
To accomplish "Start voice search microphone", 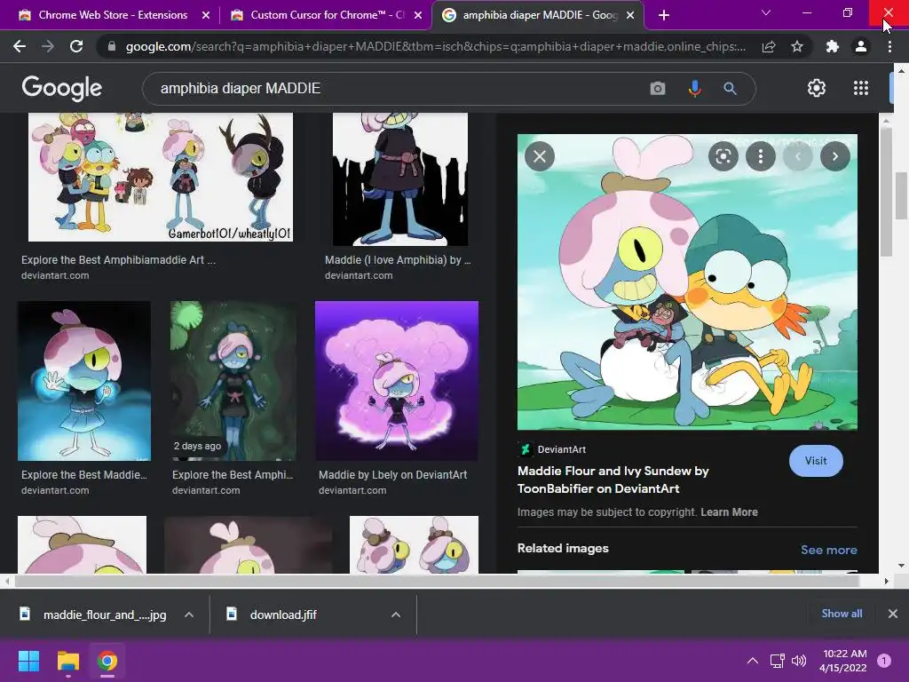I will (694, 88).
